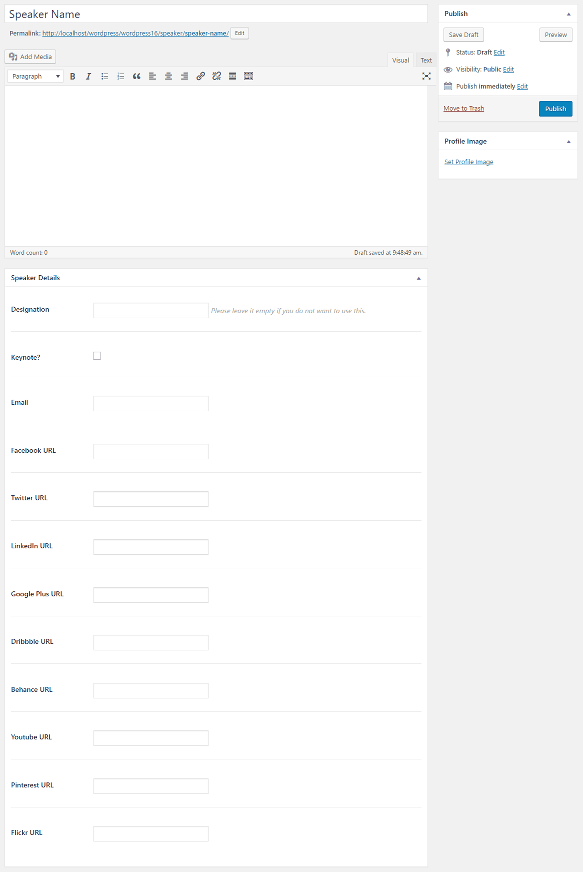Insert a numbered list

click(x=120, y=77)
